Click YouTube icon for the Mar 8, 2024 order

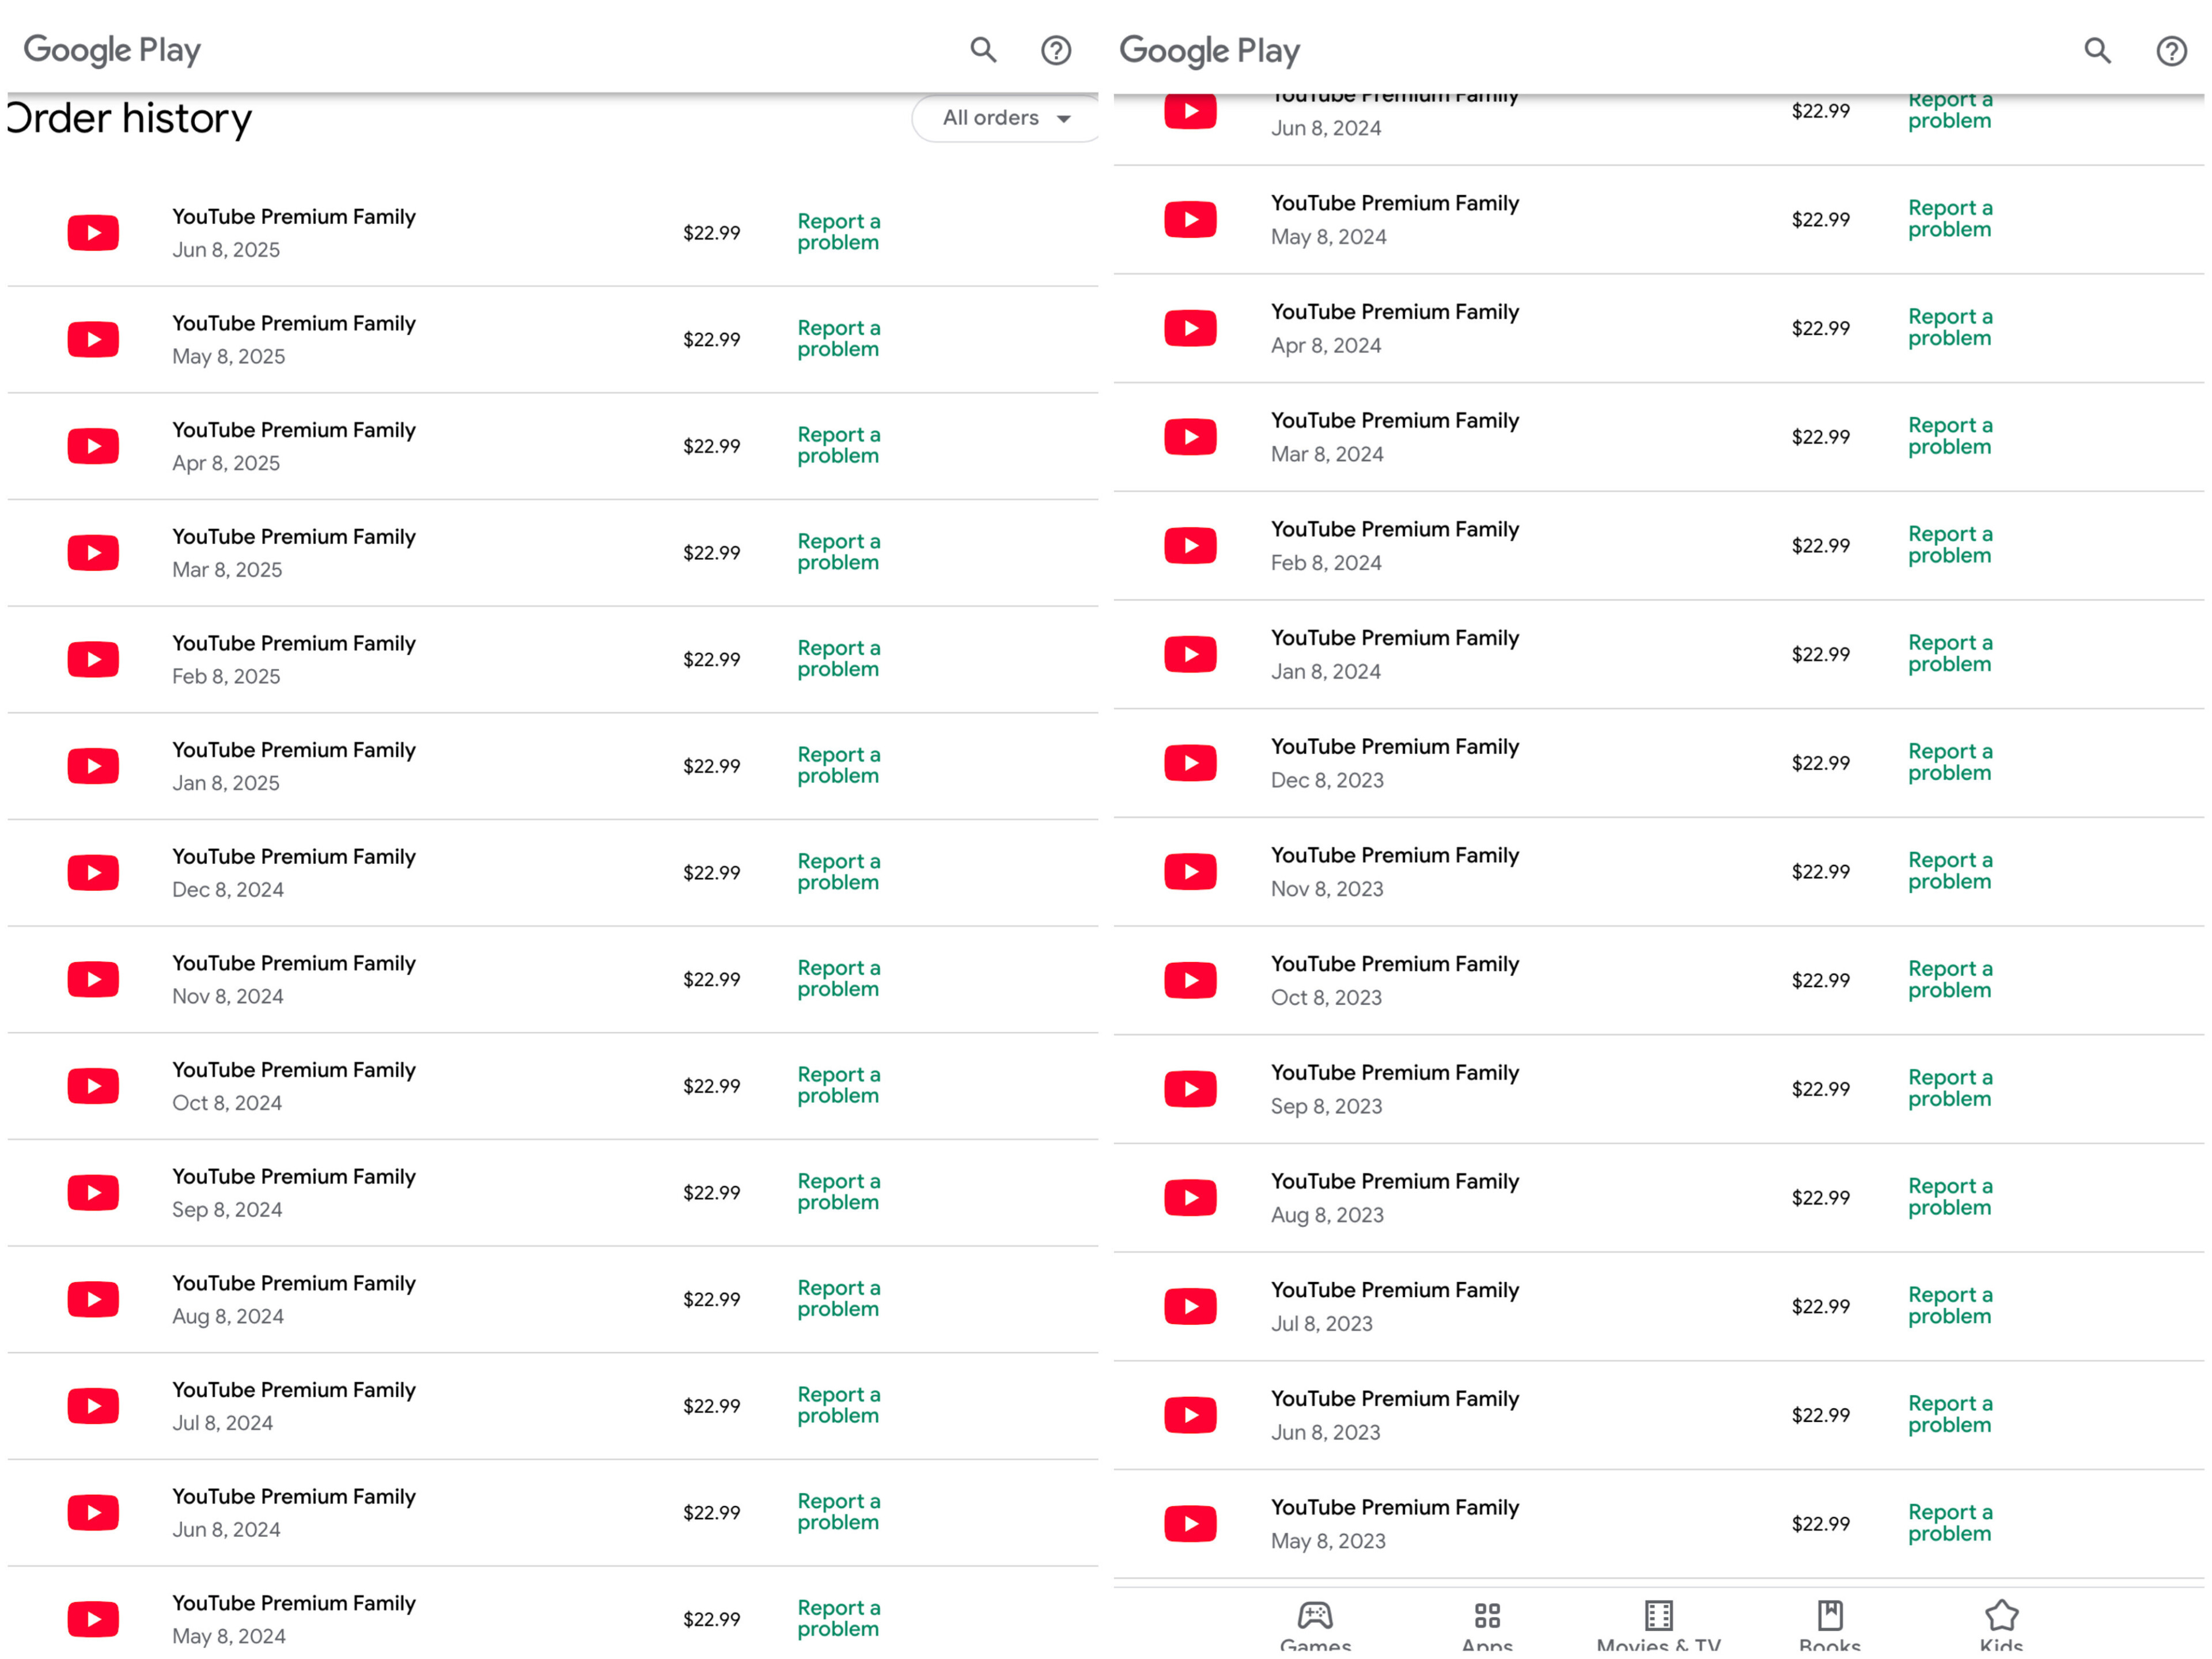point(1190,436)
